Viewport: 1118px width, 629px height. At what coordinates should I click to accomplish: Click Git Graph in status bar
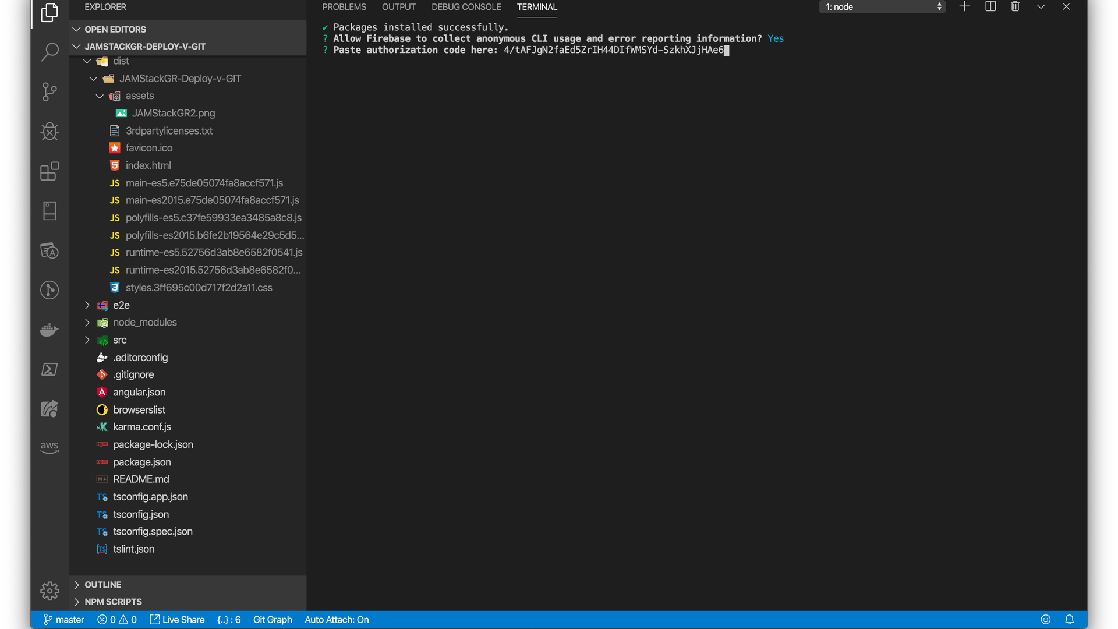(273, 620)
